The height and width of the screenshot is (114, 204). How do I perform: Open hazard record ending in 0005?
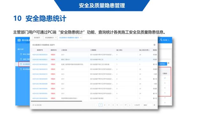[40, 94]
